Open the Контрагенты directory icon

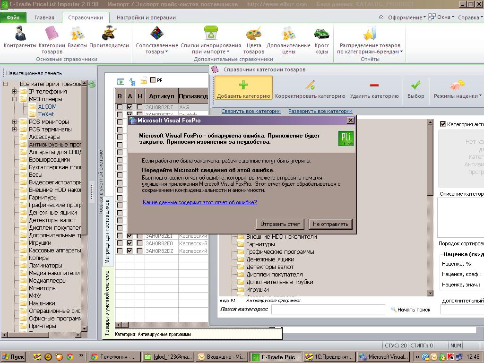(20, 34)
